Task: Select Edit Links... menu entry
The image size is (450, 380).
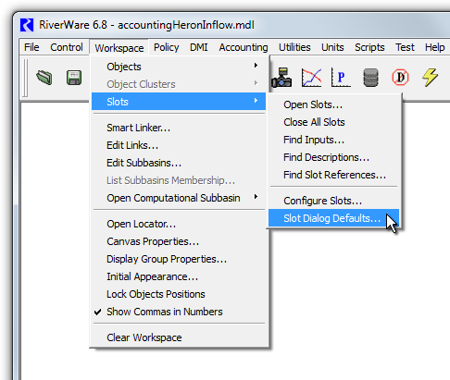Action: (179, 145)
